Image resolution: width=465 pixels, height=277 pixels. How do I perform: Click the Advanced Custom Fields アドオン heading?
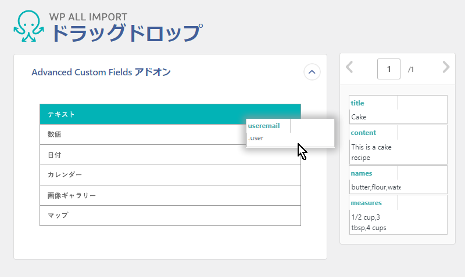(101, 72)
